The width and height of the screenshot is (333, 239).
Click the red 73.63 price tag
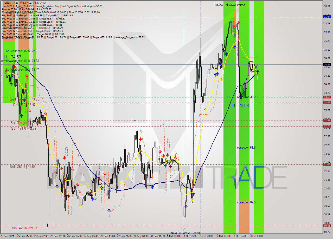click(327, 97)
